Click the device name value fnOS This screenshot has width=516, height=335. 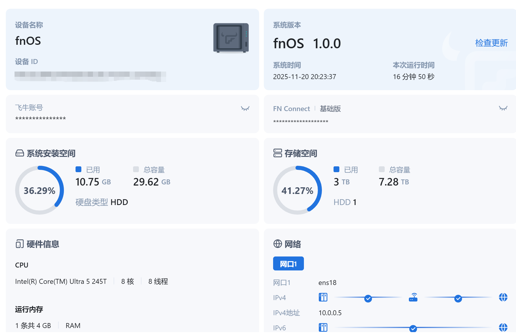coord(28,41)
